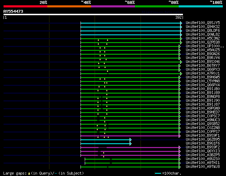Click the 392 query end position label

coord(178,17)
